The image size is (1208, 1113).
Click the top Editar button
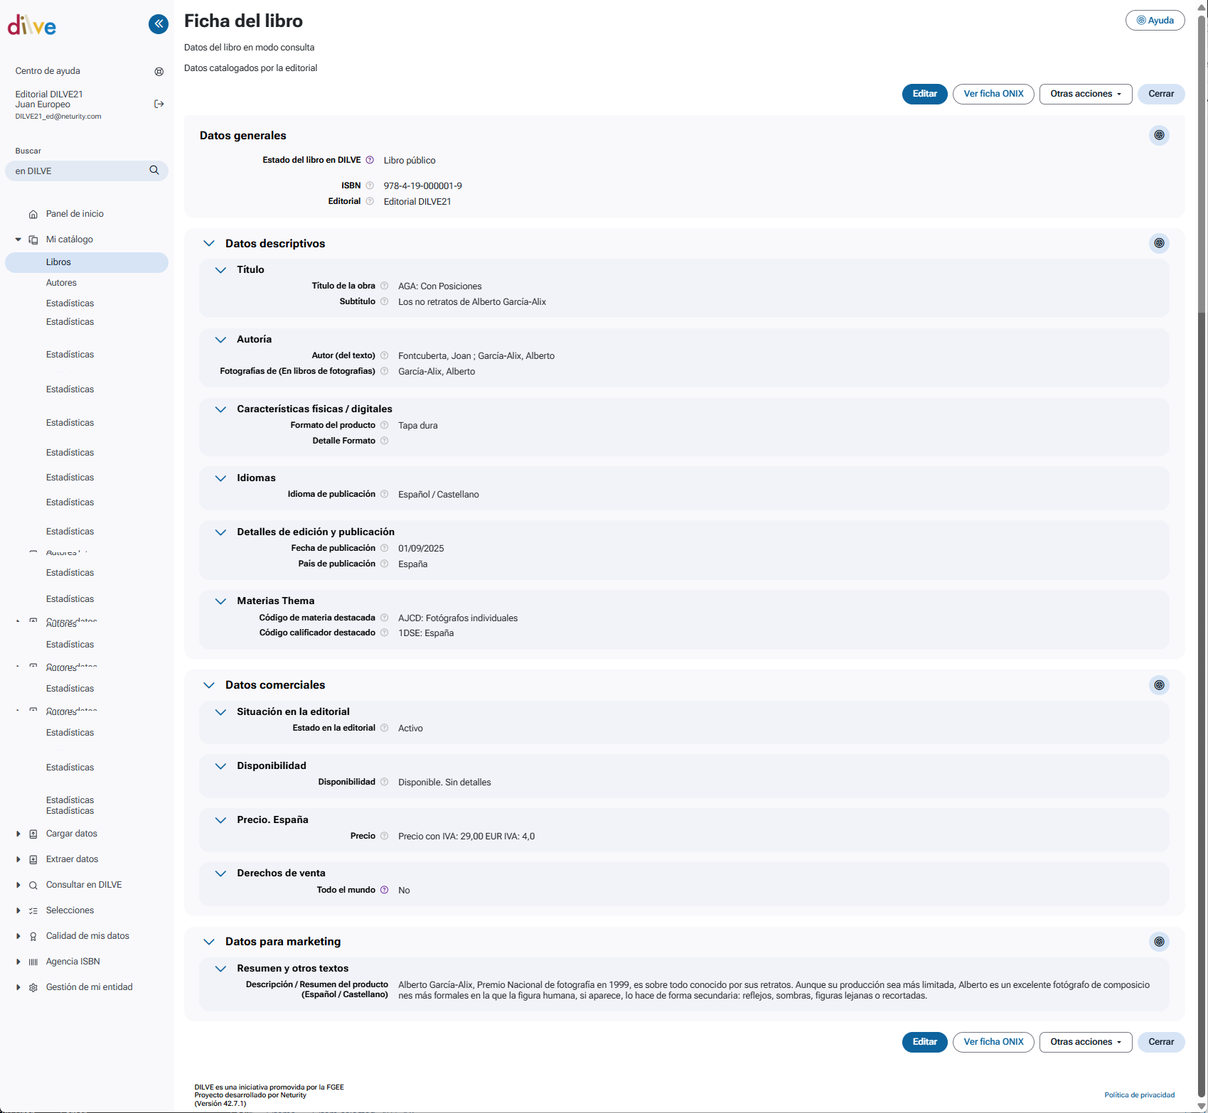point(924,94)
